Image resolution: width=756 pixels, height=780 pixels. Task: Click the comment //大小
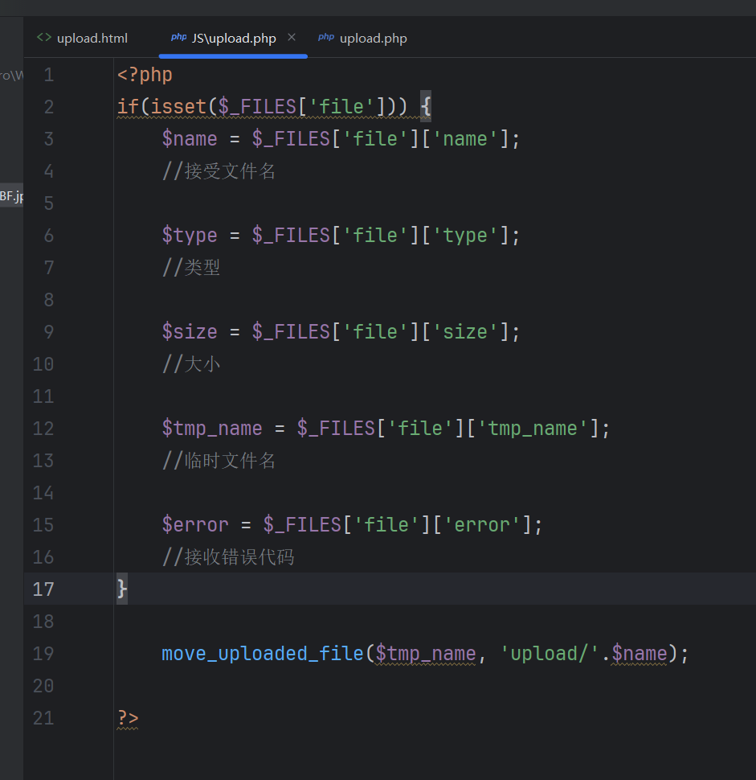[x=191, y=364]
